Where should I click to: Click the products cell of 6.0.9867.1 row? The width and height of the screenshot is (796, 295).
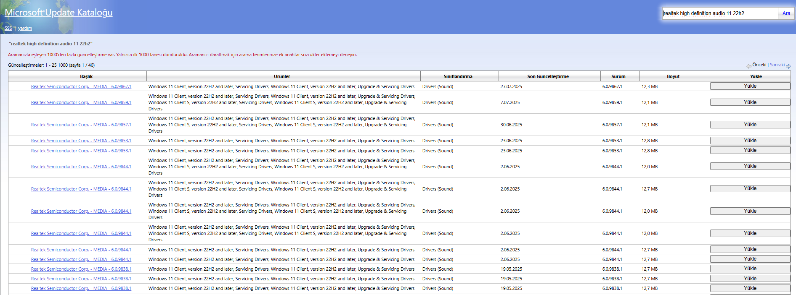tap(284, 86)
